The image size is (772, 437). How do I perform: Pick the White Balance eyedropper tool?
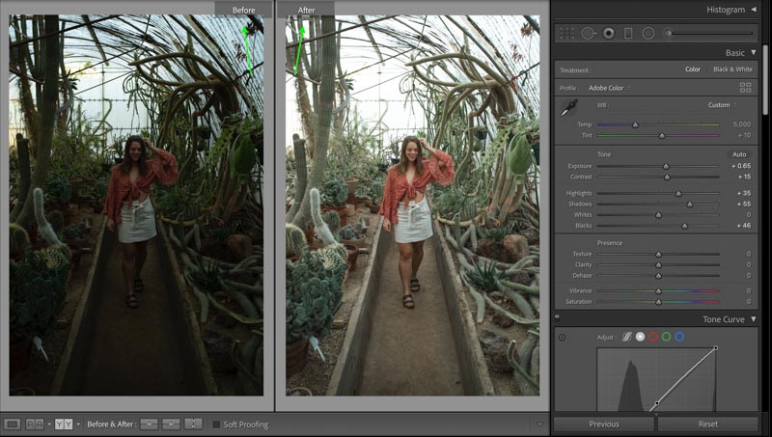pos(569,108)
